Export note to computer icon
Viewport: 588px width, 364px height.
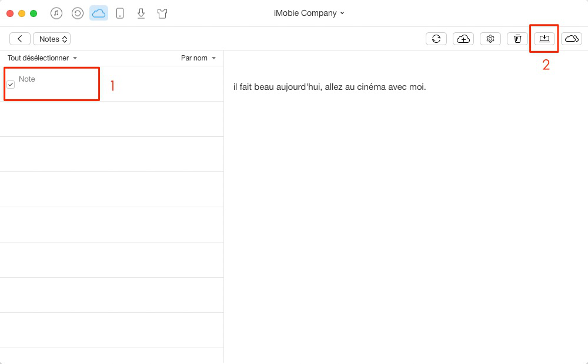[x=544, y=39]
